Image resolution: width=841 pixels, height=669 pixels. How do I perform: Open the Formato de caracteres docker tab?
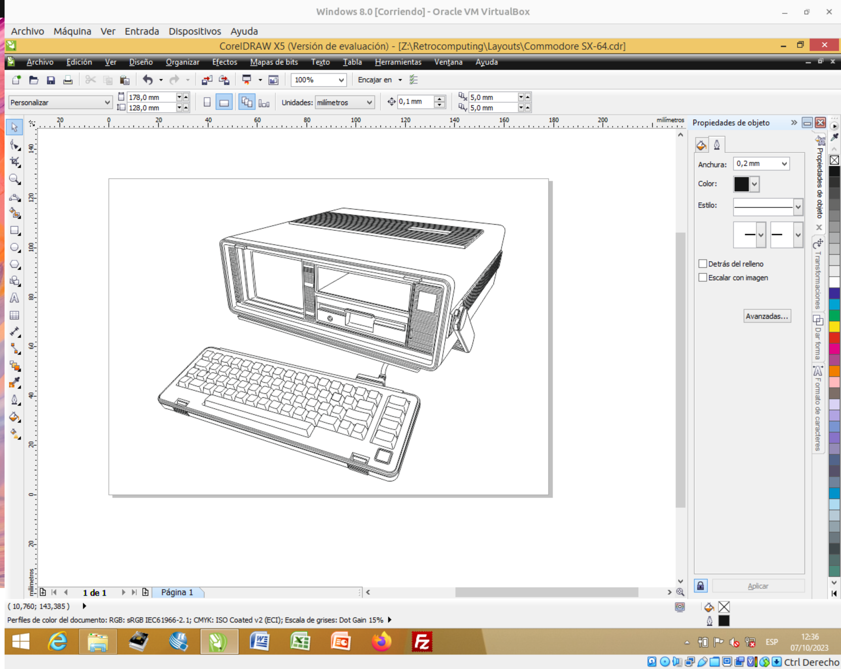[818, 408]
